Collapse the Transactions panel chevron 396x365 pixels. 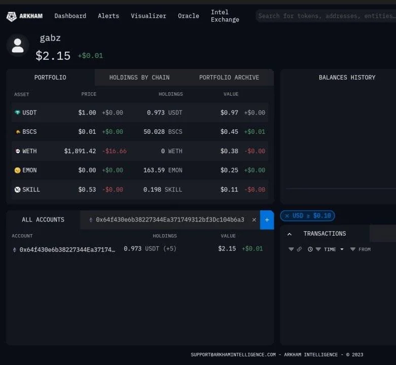290,234
